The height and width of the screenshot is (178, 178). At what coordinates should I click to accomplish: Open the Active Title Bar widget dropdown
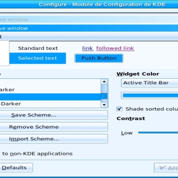(150, 83)
